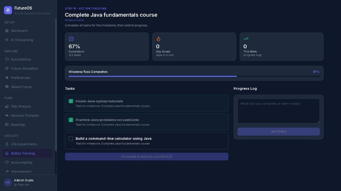Focus the progress log text area
Screen dimensions: 341x191
click(278, 111)
